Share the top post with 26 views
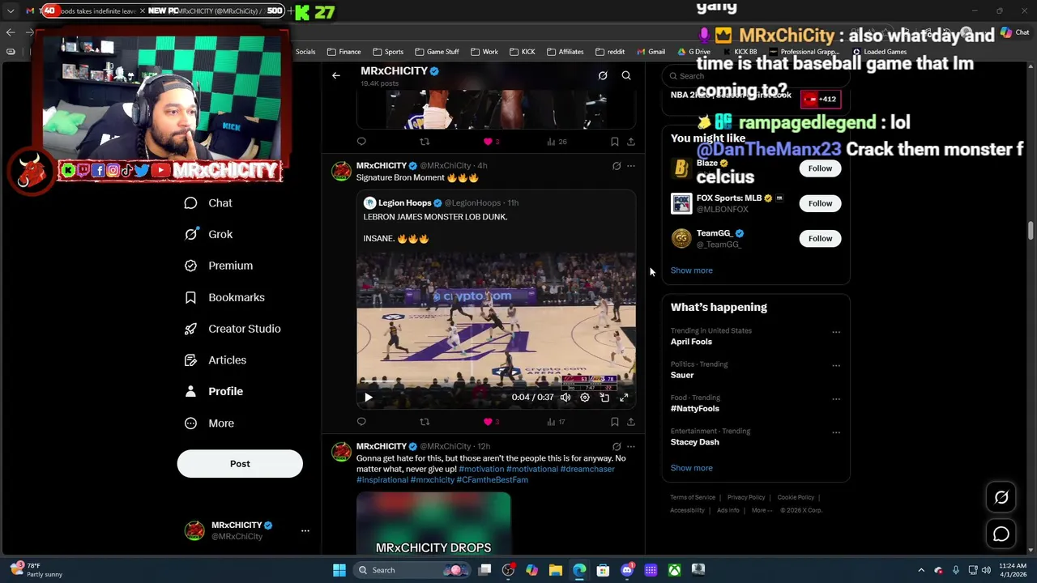This screenshot has height=583, width=1037. [631, 142]
